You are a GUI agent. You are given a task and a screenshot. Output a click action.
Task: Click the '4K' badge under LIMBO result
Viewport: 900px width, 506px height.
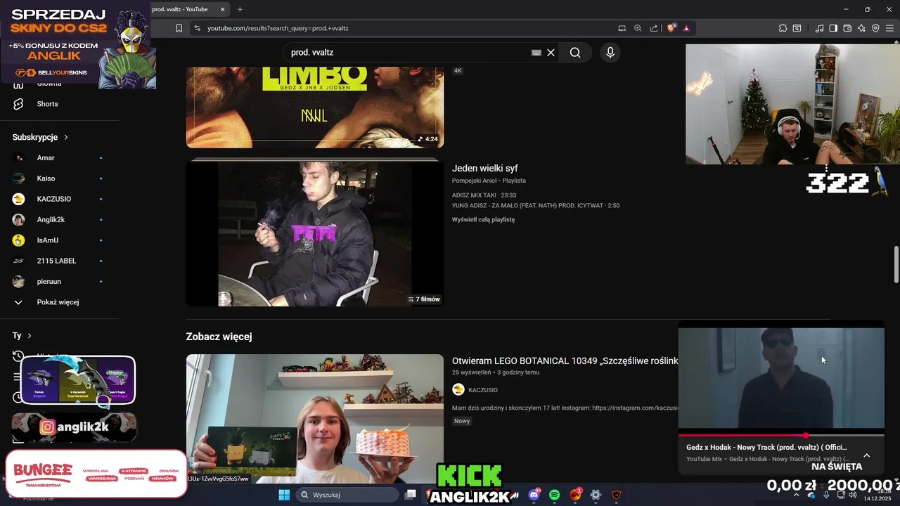pyautogui.click(x=458, y=70)
